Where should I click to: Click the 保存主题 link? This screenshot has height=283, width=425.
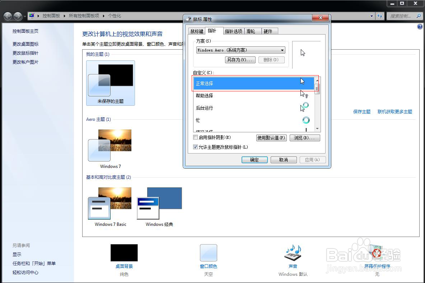pos(361,112)
